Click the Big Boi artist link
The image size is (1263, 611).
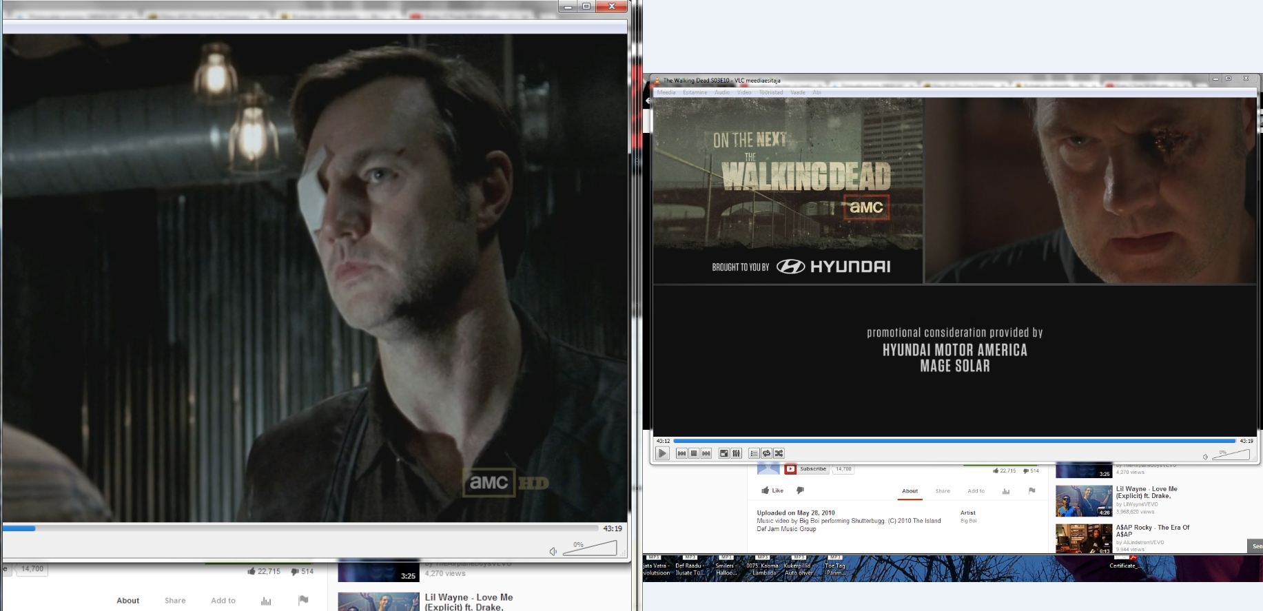(x=968, y=521)
